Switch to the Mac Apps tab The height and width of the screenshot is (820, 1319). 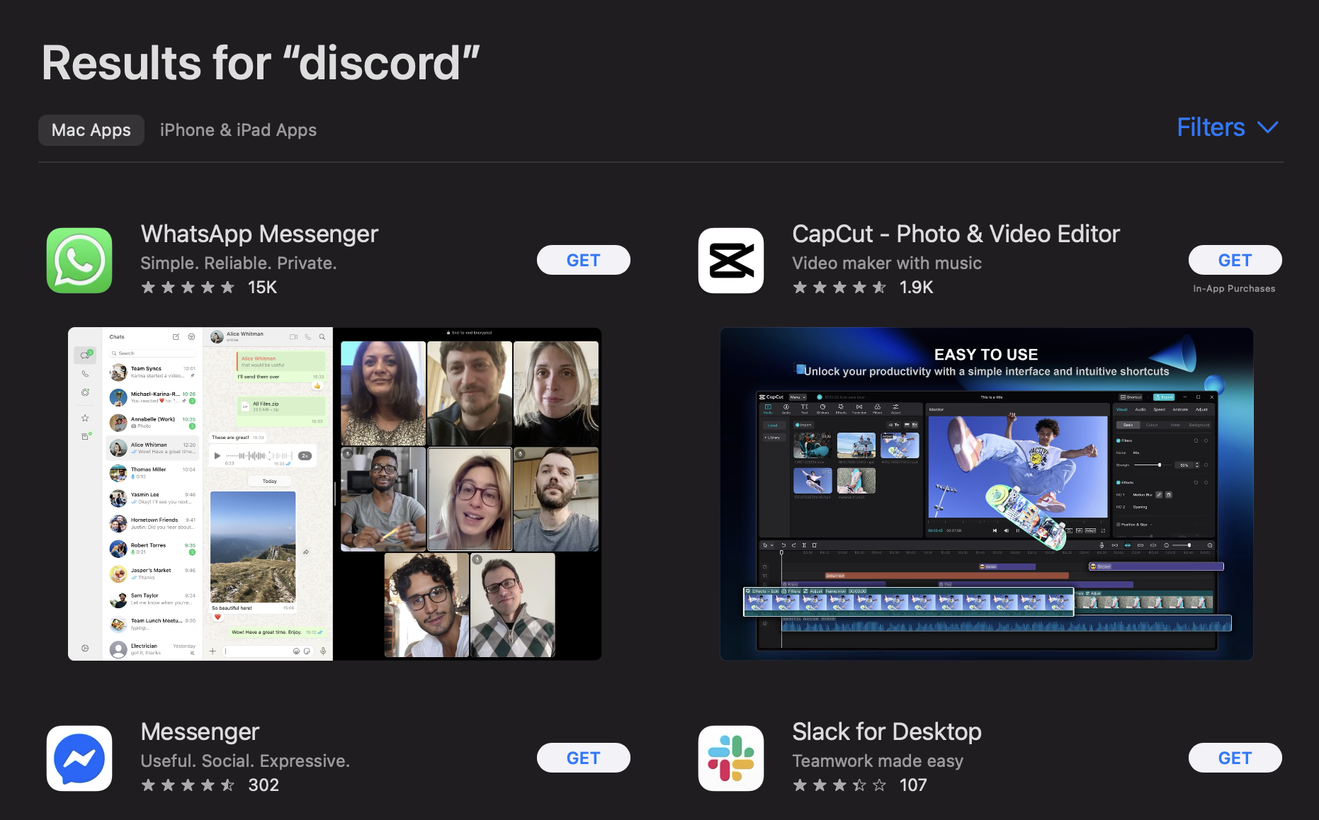(91, 130)
